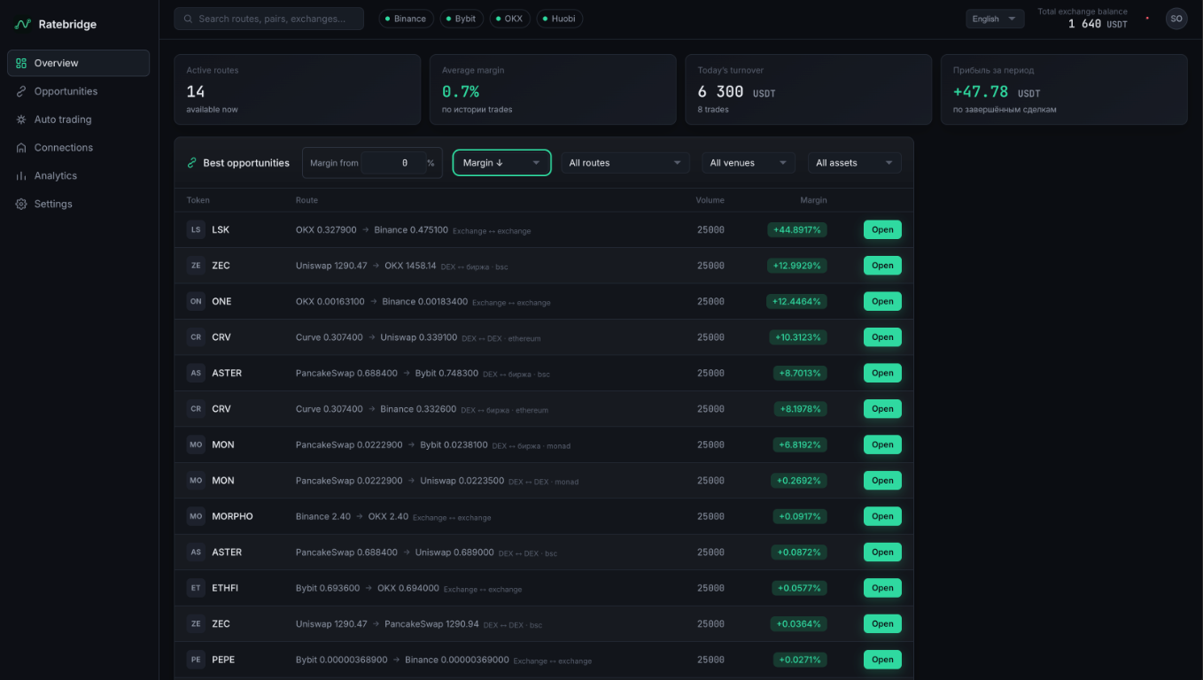Click the LS token badge
The height and width of the screenshot is (680, 1203).
[x=196, y=229]
